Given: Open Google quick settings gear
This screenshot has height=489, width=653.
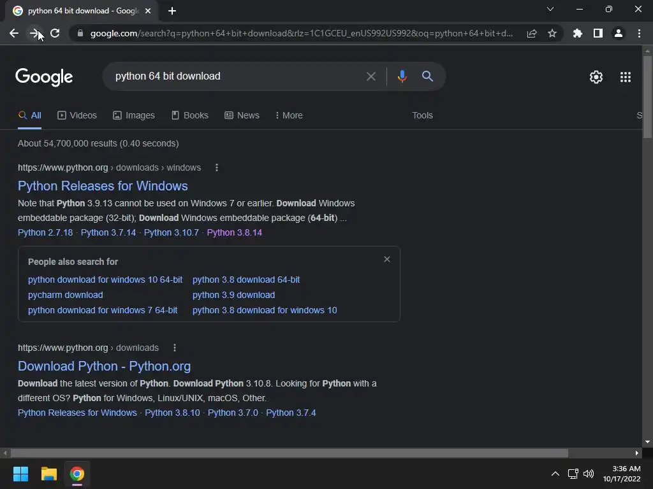Looking at the screenshot, I should (596, 77).
